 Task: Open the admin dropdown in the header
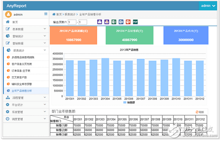click(x=208, y=6)
